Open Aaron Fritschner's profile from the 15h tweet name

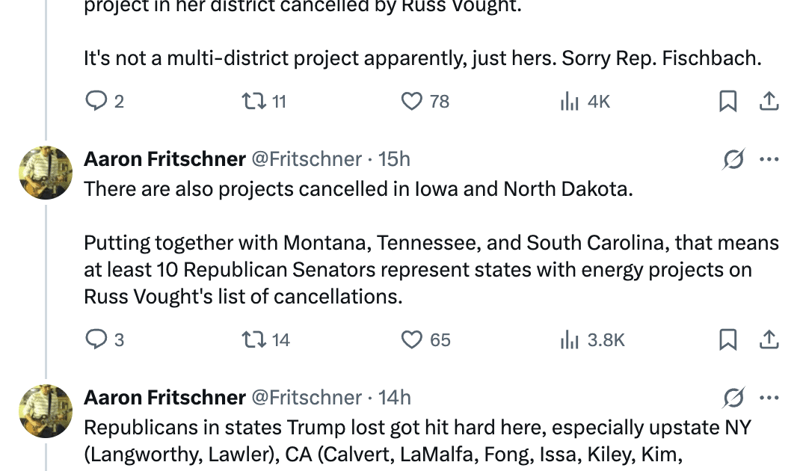click(164, 159)
